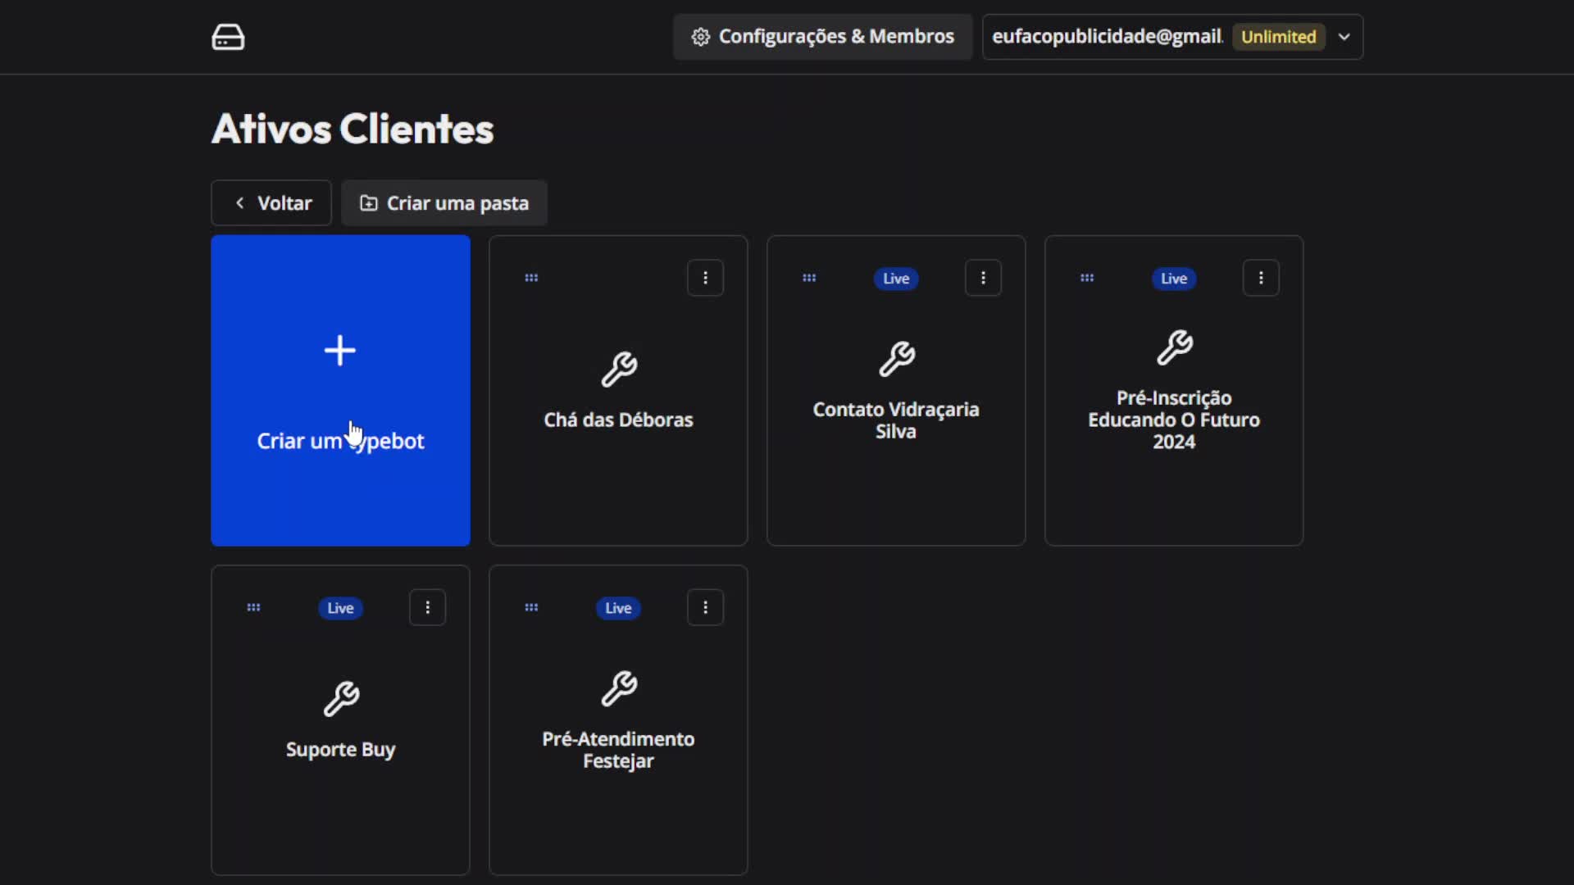Go back with the Voltar button
Screen dimensions: 1574x885
click(271, 202)
